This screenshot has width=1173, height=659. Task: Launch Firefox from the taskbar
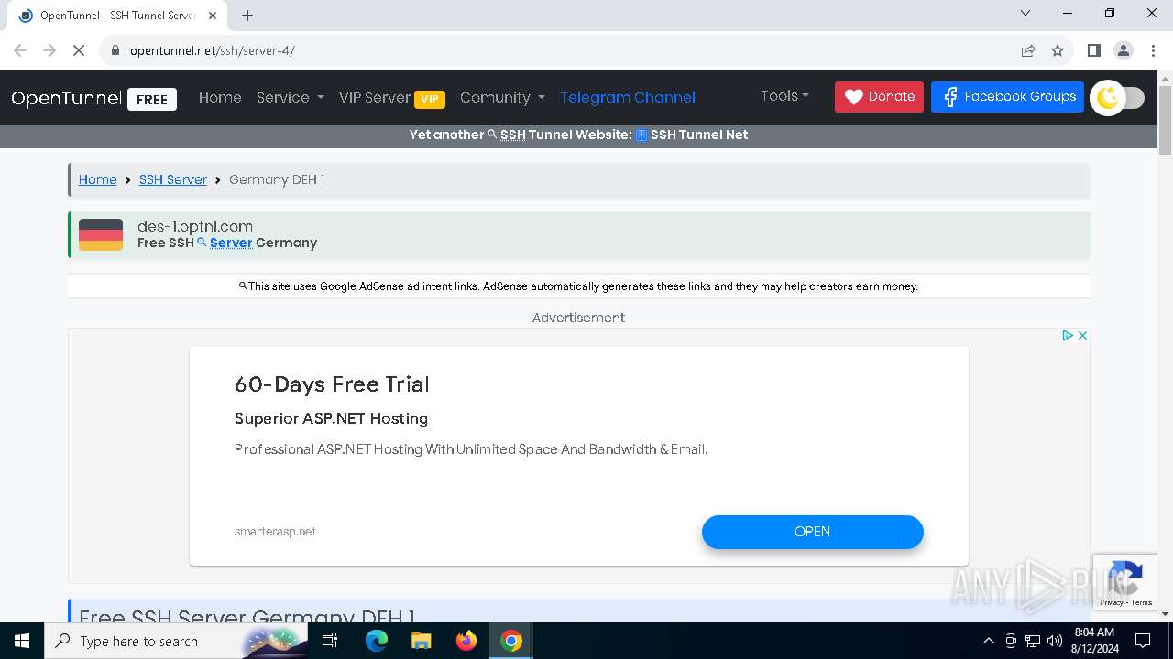(466, 641)
